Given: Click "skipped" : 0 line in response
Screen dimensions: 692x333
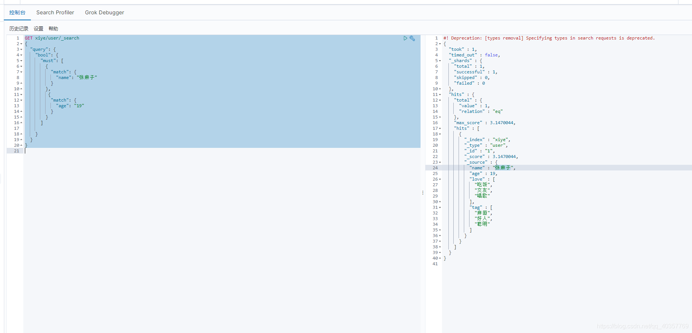Looking at the screenshot, I should click(472, 78).
